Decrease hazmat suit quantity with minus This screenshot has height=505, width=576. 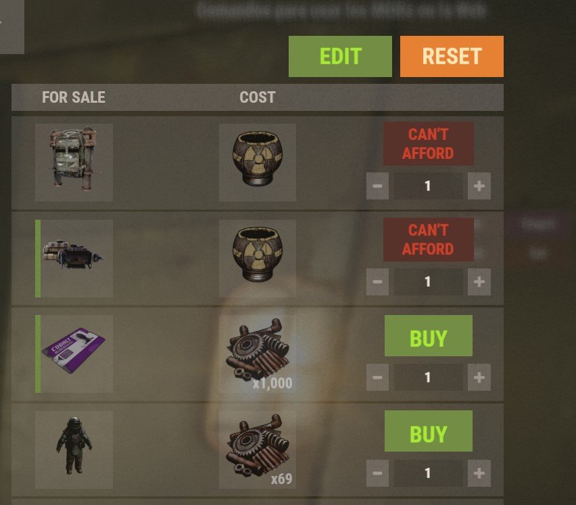click(x=378, y=473)
